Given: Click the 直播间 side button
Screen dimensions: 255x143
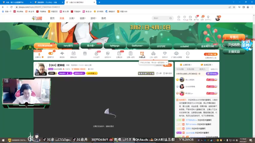Looking at the screenshot, I should coord(234,37).
